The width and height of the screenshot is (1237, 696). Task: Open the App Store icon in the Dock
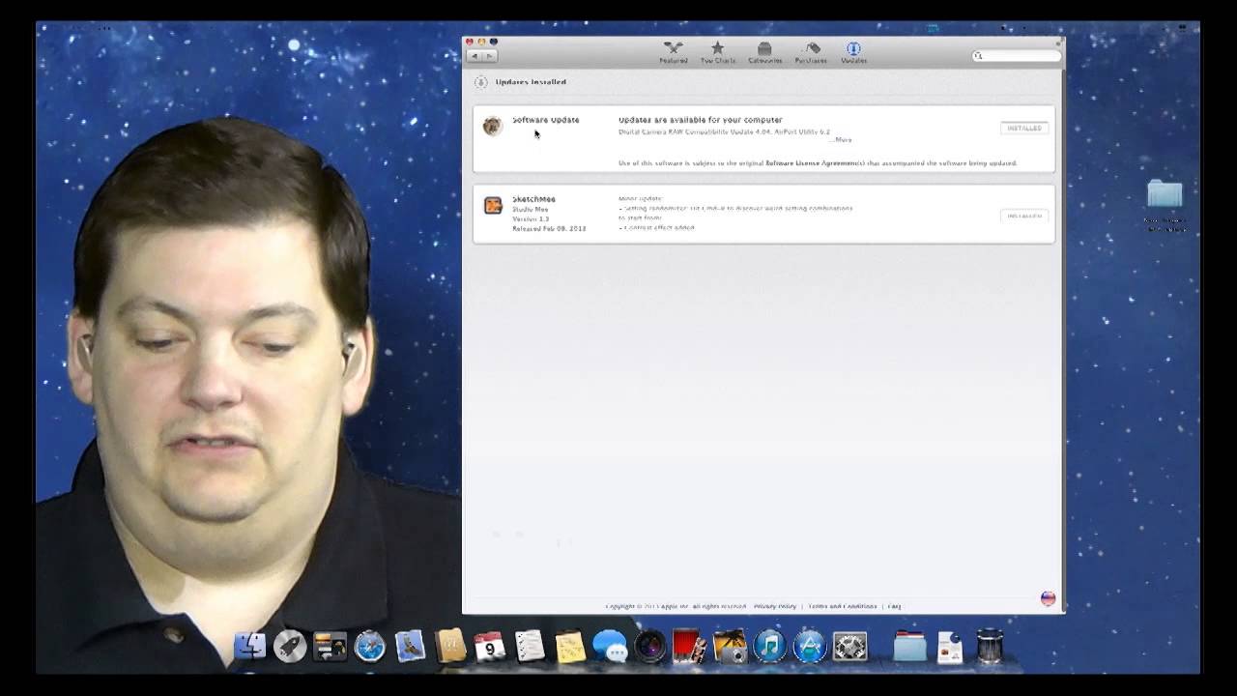(x=810, y=646)
